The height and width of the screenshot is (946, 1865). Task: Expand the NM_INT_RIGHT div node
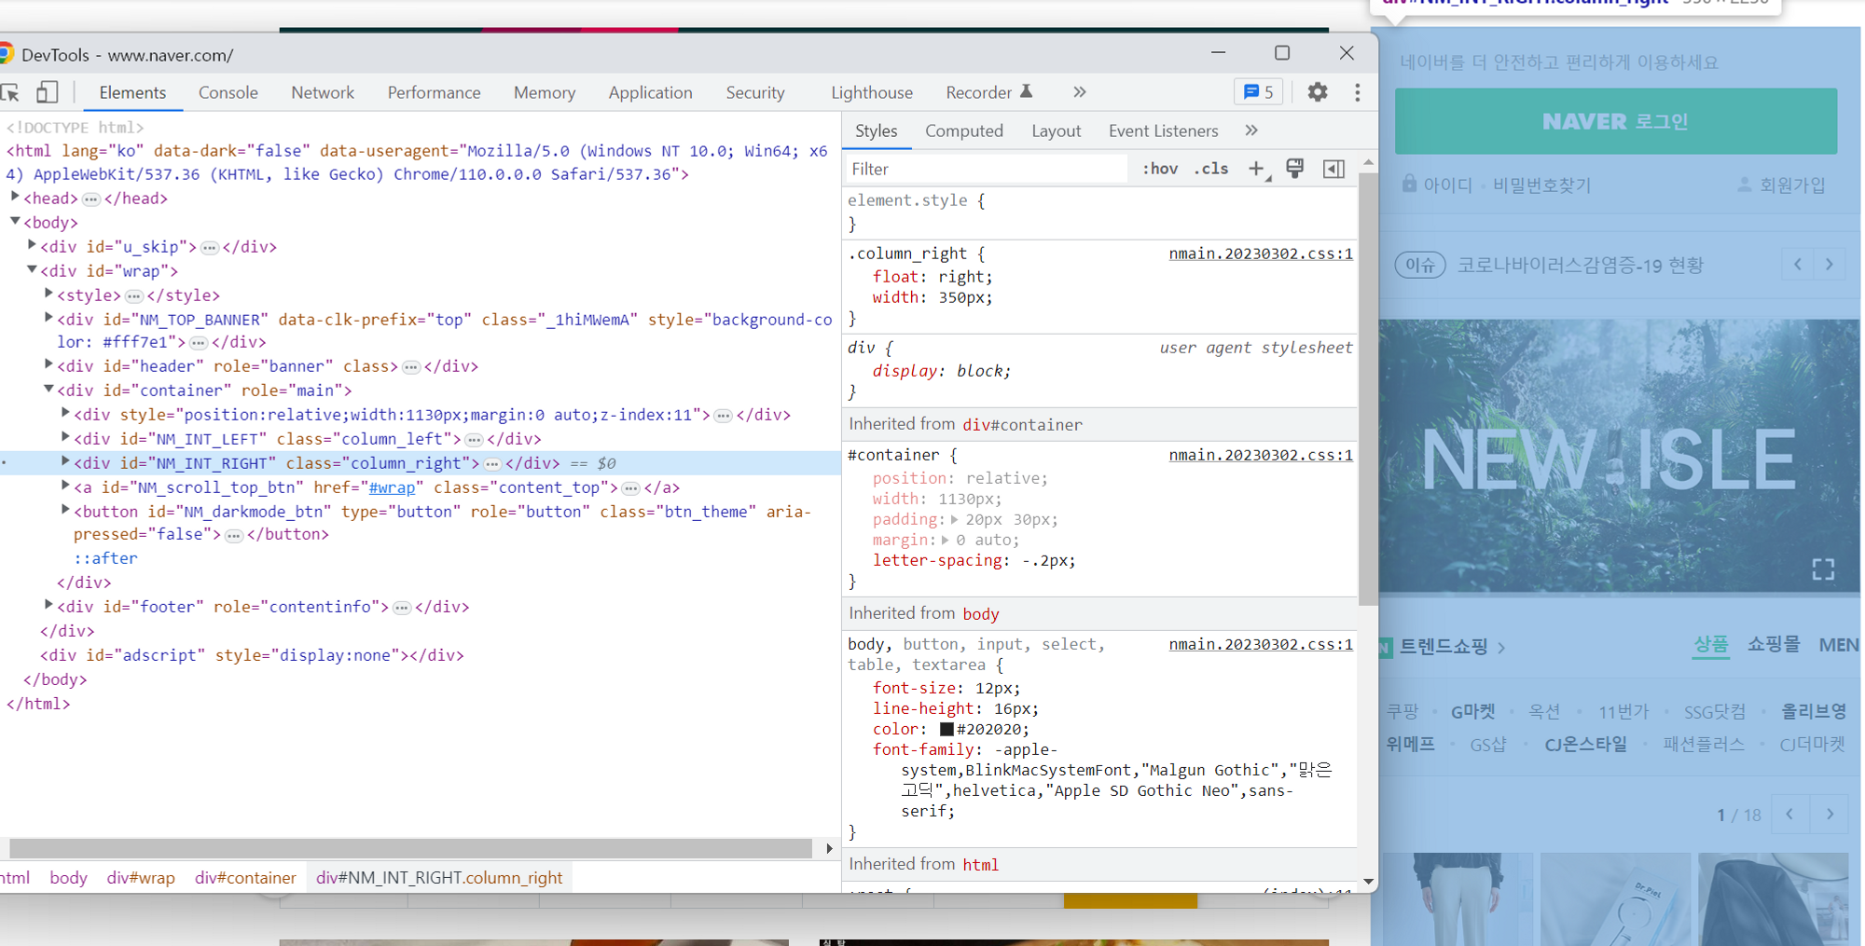pos(65,461)
